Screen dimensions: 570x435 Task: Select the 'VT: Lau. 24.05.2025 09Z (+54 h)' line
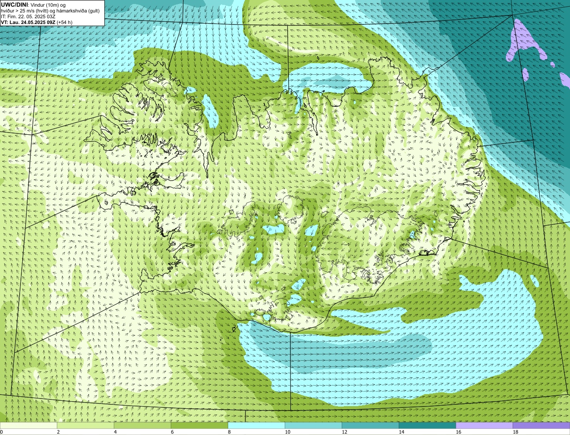(37, 22)
